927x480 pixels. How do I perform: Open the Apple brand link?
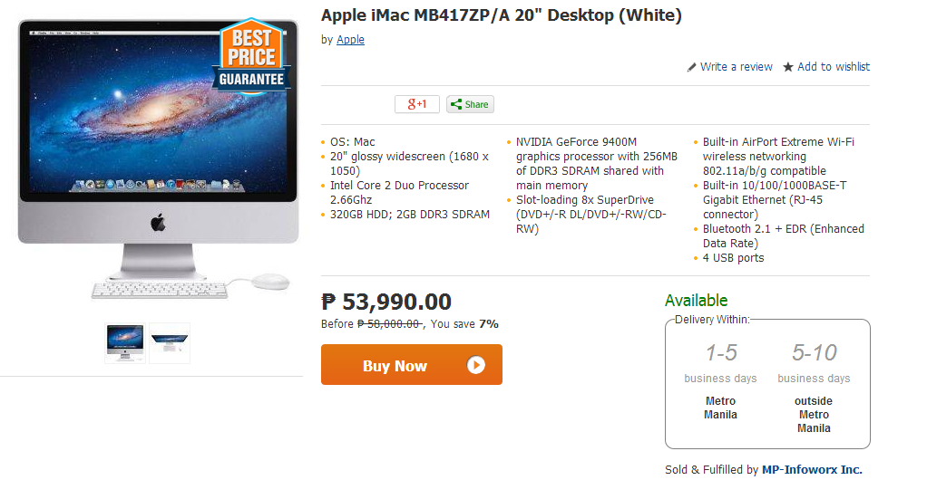pyautogui.click(x=351, y=40)
